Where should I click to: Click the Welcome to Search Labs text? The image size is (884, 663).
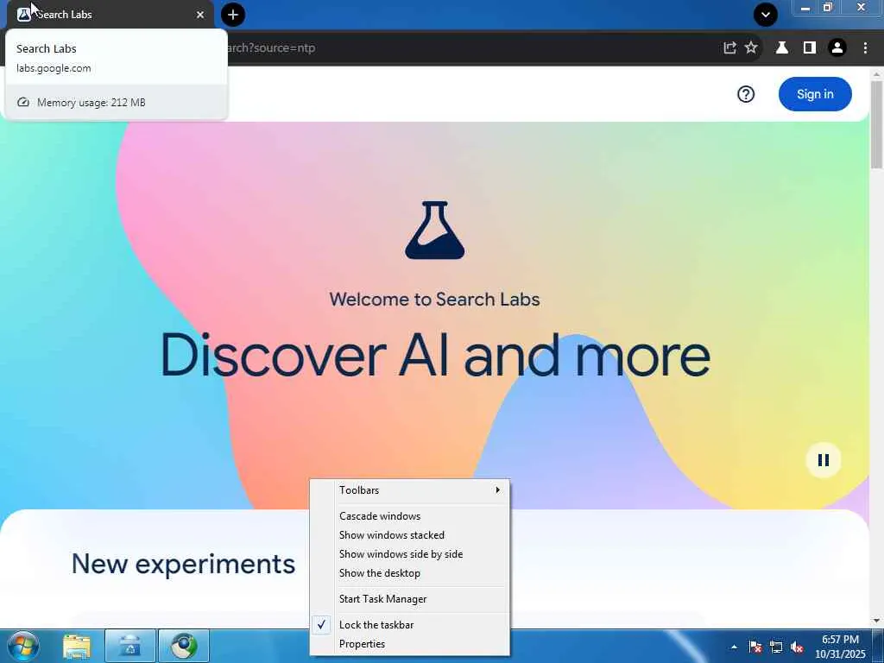435,300
